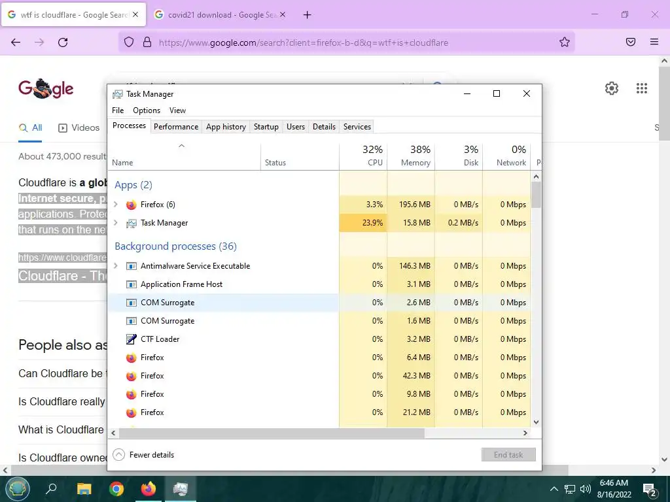Screen dimensions: 670x502
Task: Click Google logo doodle
Action: (x=46, y=89)
